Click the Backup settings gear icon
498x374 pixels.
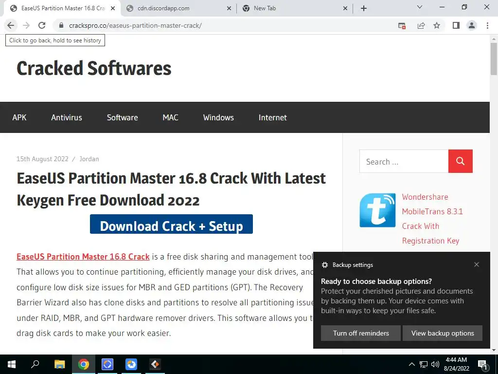click(x=324, y=265)
